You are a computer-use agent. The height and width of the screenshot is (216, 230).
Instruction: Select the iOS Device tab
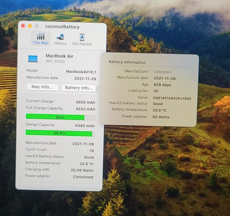(x=82, y=39)
